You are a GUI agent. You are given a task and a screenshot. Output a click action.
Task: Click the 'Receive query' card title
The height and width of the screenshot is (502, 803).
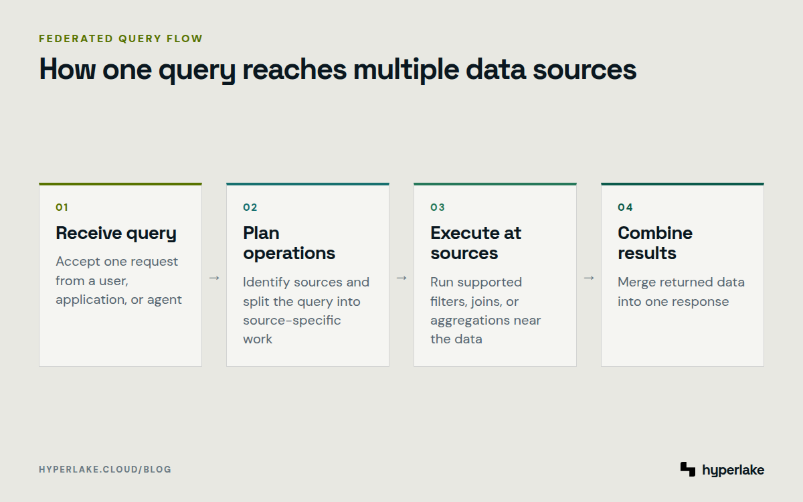(x=116, y=233)
